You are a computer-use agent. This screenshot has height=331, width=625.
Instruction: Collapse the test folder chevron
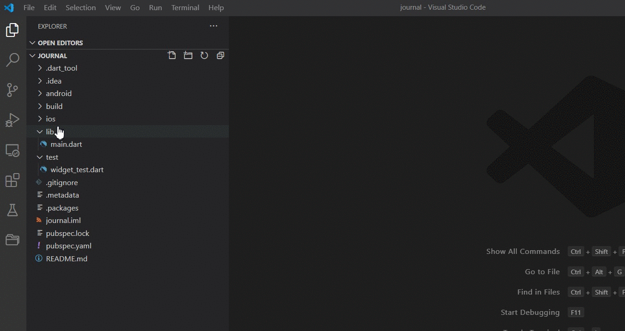pyautogui.click(x=40, y=157)
